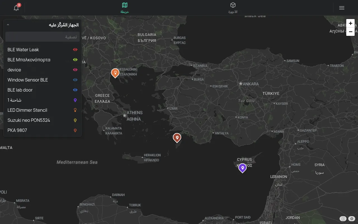358x224 pixels.
Task: Select the orange bulb marker near Thessaloniki
Action: click(115, 73)
